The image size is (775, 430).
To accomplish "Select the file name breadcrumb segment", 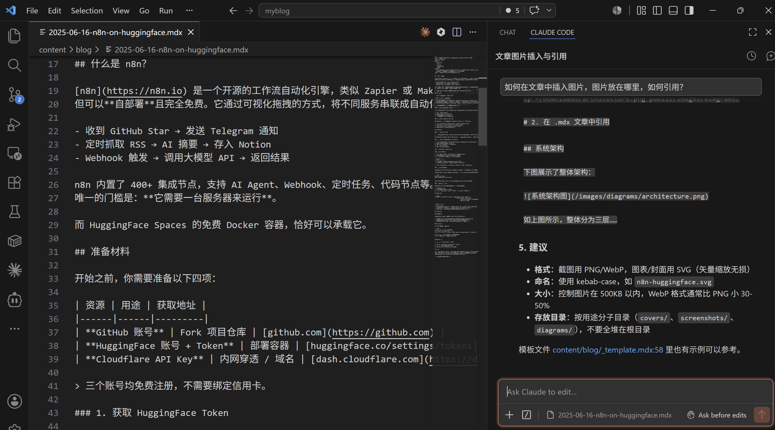I will (x=177, y=50).
